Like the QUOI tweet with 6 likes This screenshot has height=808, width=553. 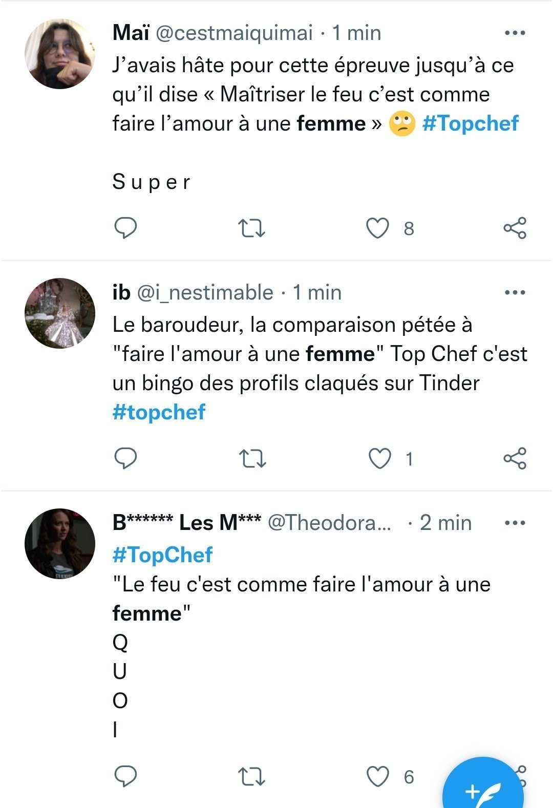click(x=378, y=777)
